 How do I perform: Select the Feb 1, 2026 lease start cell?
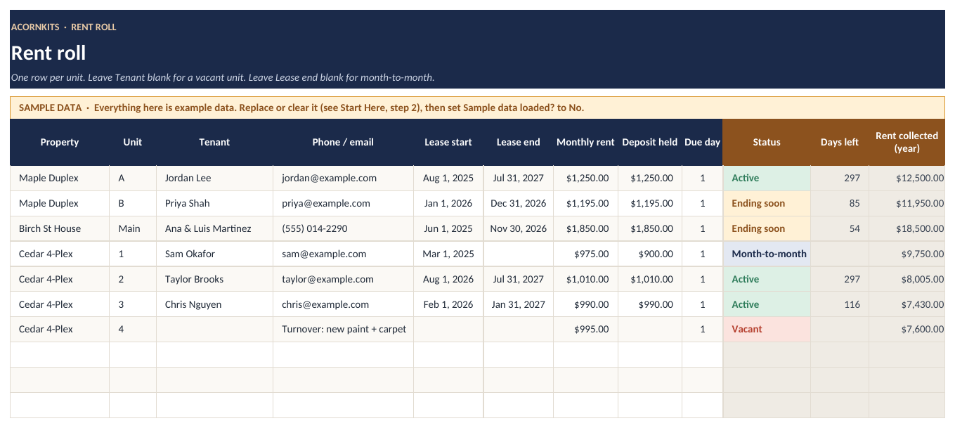(448, 304)
